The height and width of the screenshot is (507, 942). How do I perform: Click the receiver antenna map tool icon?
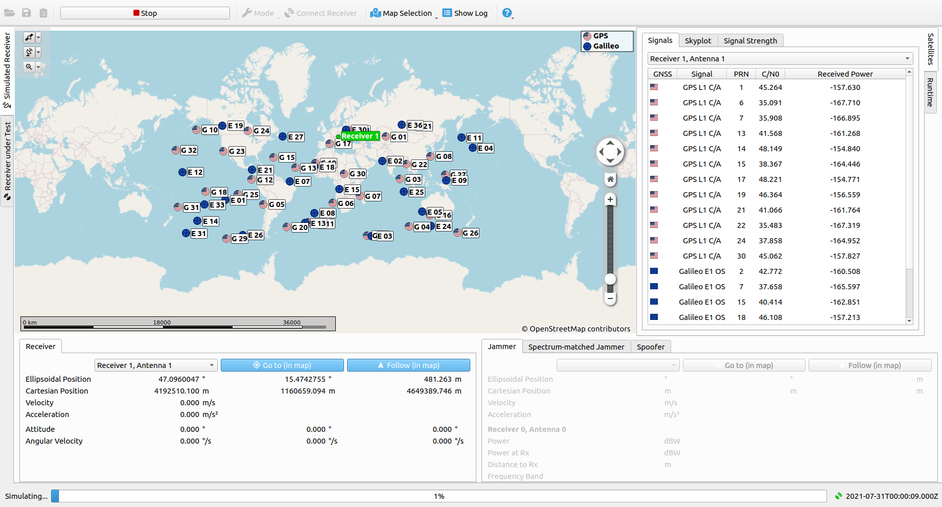(x=29, y=52)
